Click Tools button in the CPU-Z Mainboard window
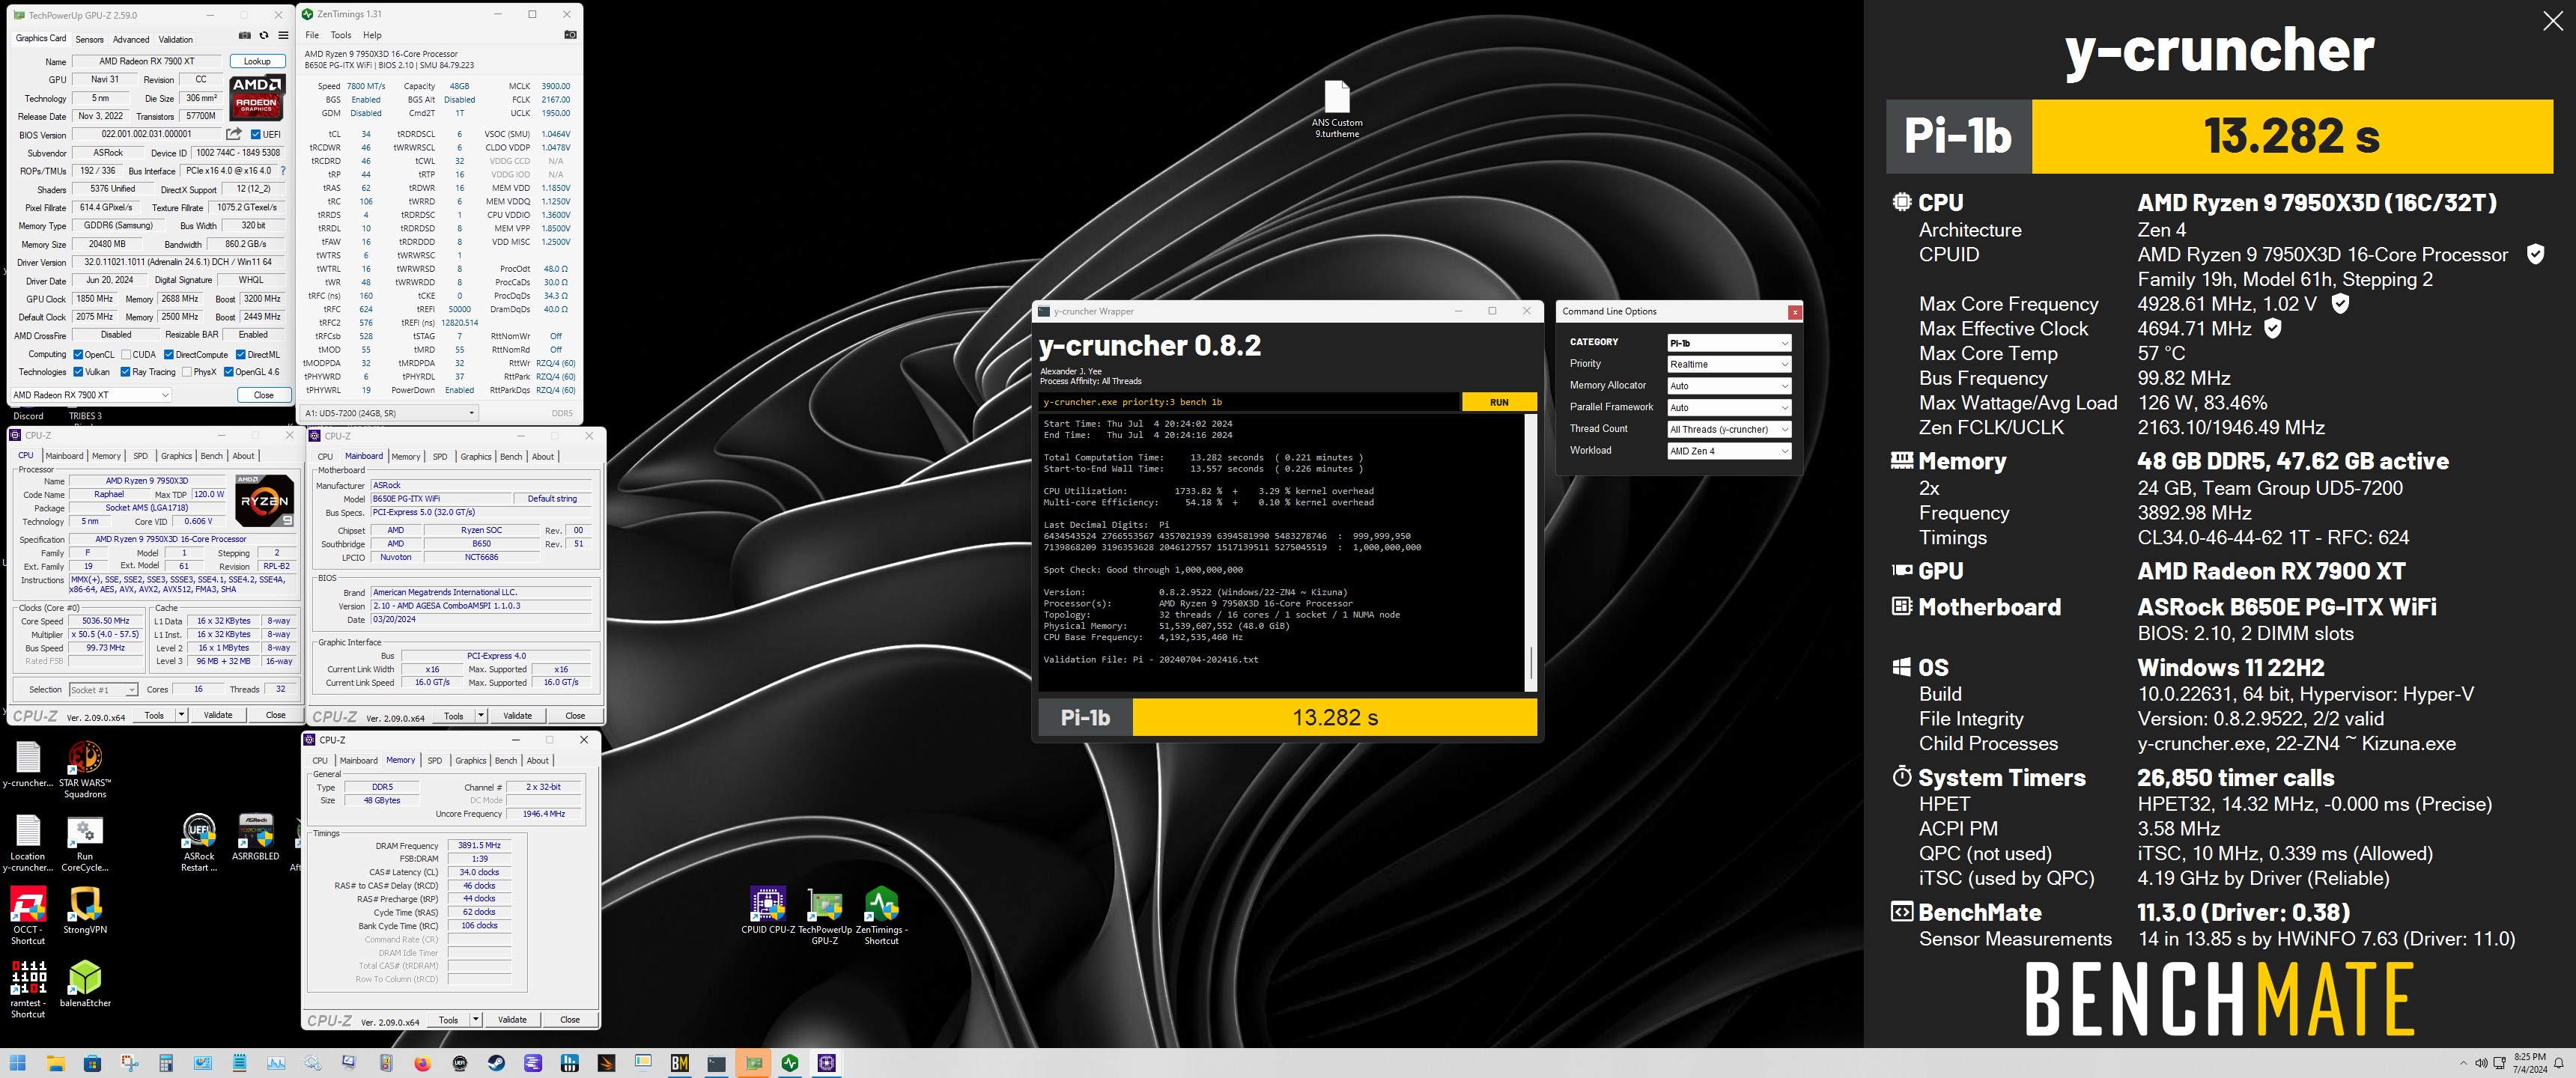The image size is (2576, 1078). (454, 716)
